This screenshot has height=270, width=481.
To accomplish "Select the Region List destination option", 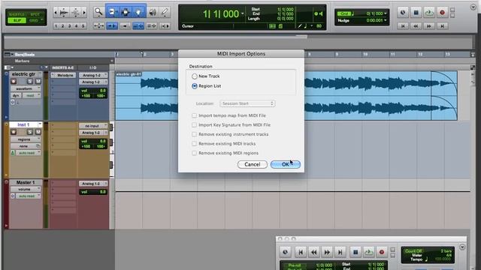I will (195, 86).
